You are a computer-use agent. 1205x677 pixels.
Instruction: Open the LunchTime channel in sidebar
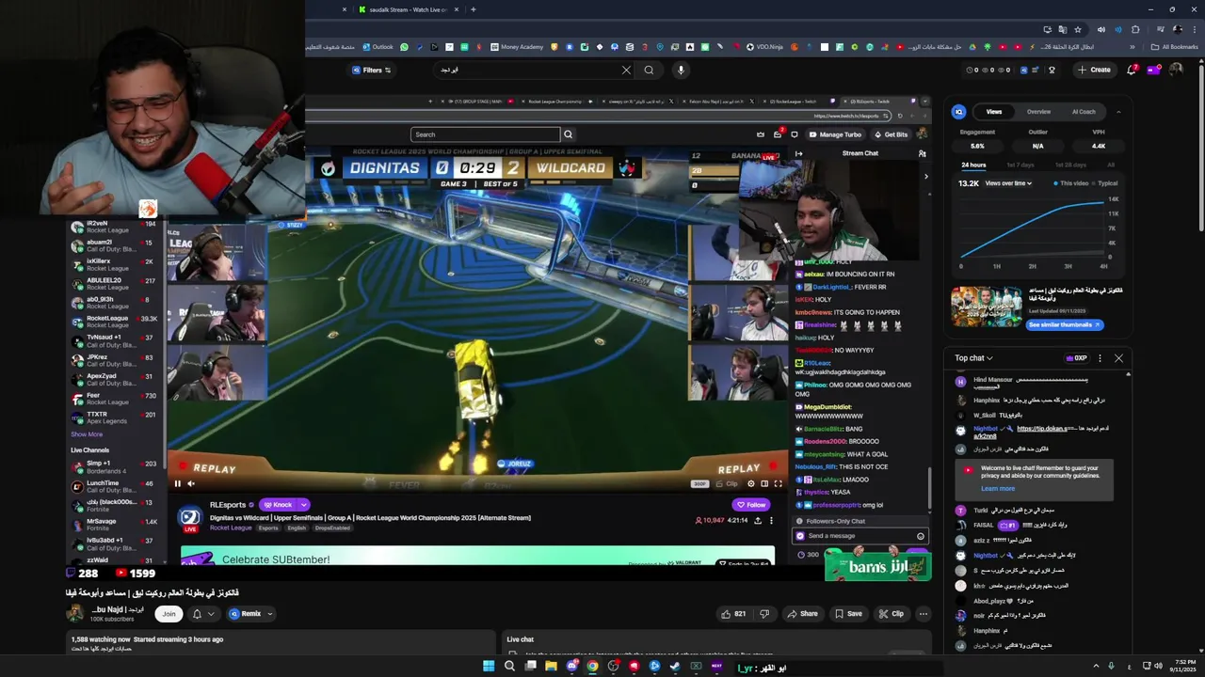(114, 486)
